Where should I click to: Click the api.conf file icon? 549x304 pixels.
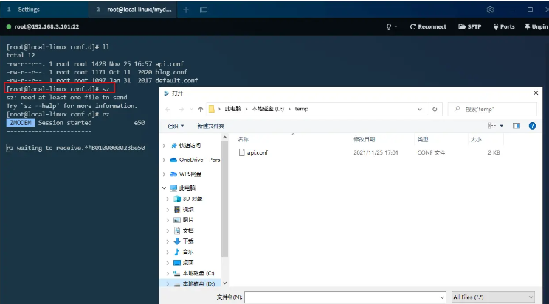coord(241,152)
